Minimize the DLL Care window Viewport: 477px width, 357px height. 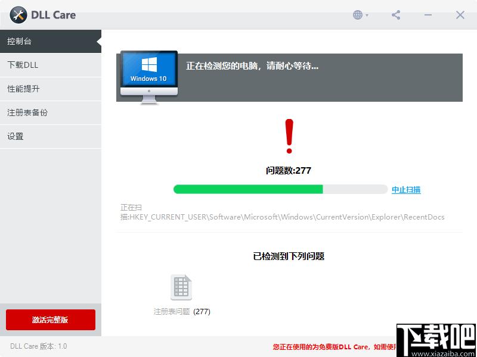[x=428, y=15]
